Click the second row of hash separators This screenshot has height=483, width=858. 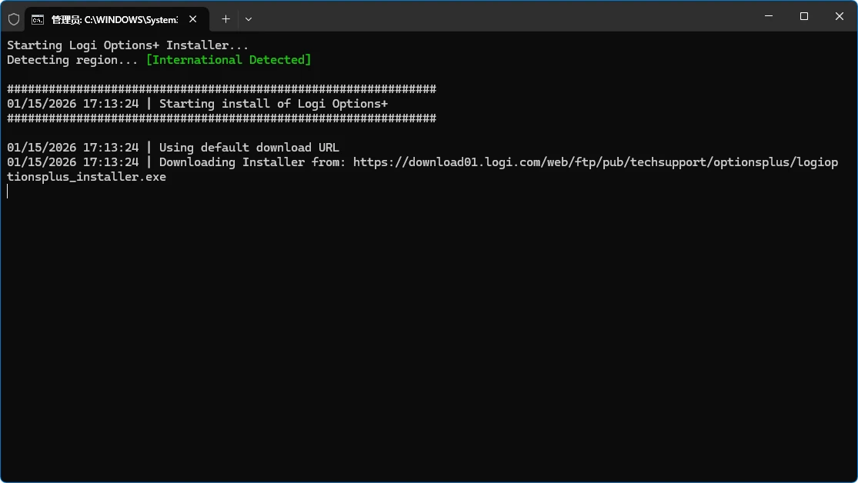coord(222,118)
